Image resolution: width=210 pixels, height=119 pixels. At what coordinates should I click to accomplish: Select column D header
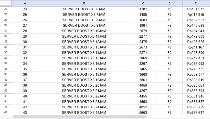[x=169, y=3]
